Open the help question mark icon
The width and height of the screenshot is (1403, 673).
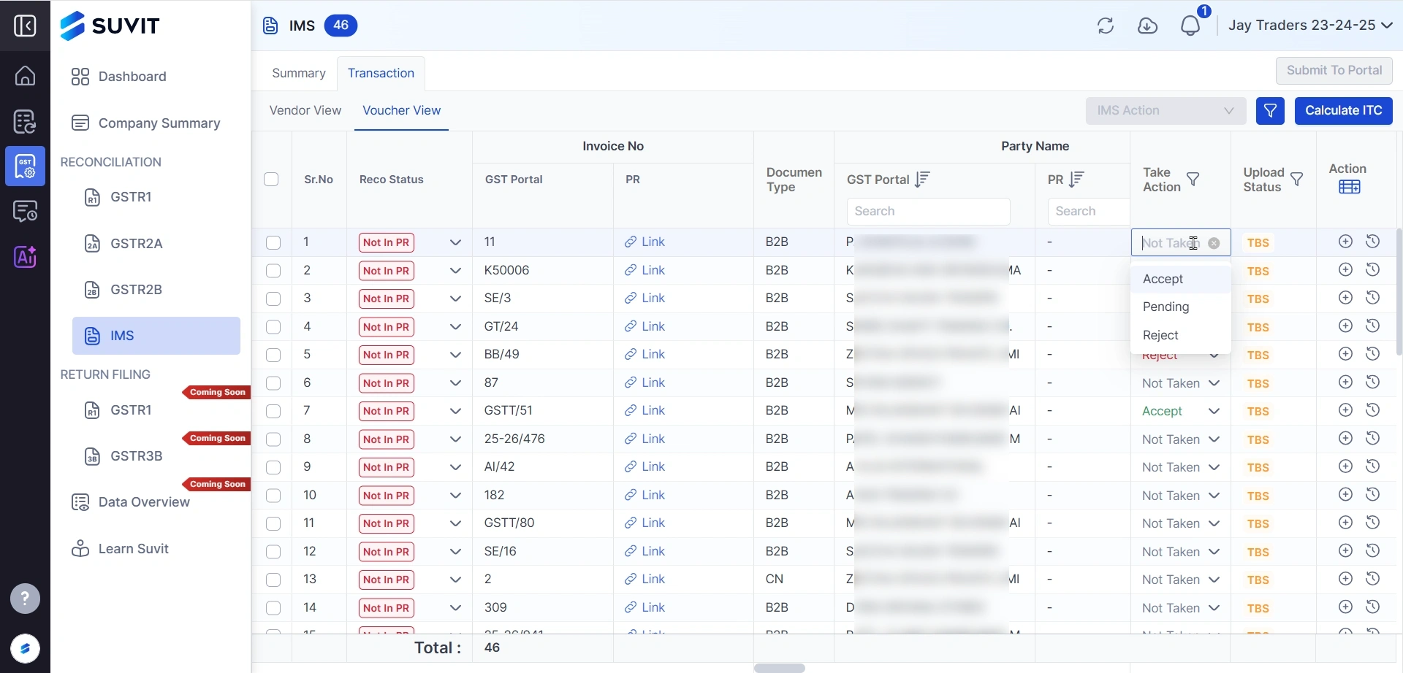pos(25,599)
